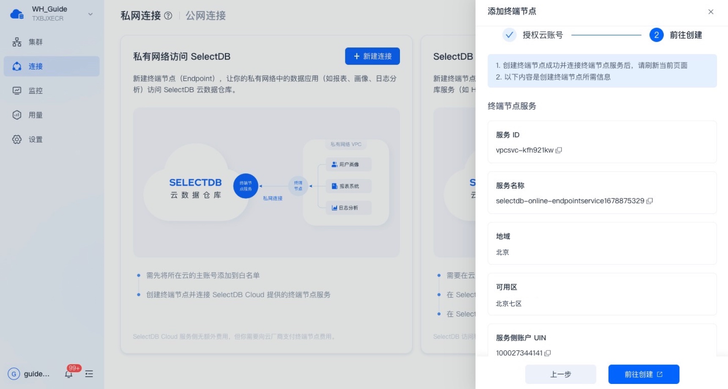
Task: Click the TXBJXECR organization ID text
Action: tap(48, 19)
